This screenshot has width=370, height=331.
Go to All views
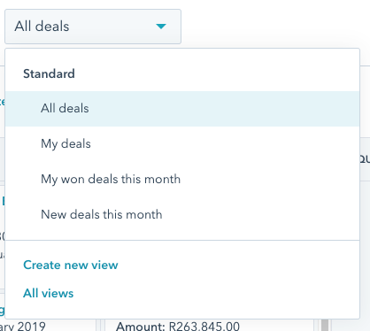click(49, 293)
